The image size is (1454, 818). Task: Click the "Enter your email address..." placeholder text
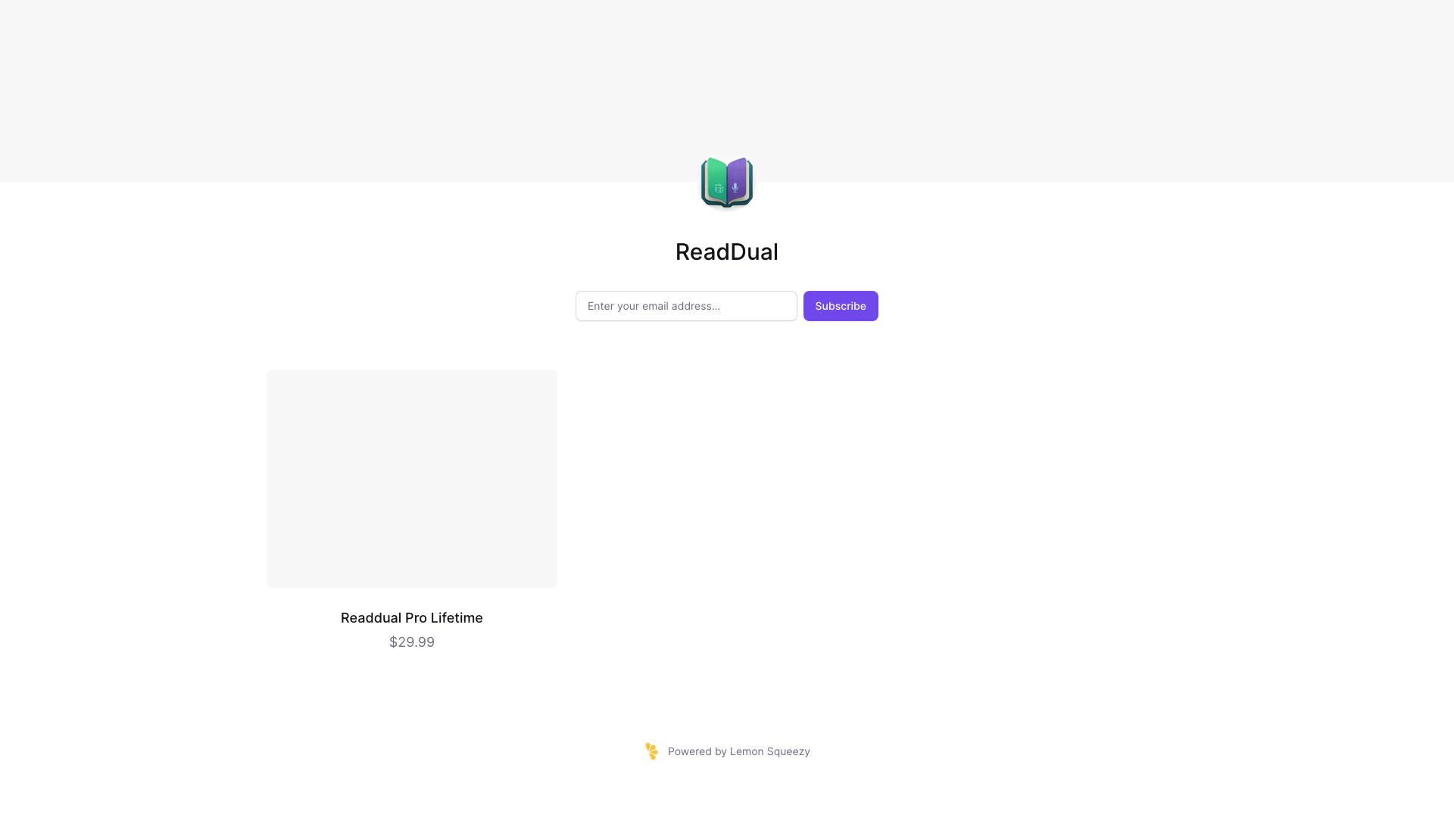click(654, 306)
